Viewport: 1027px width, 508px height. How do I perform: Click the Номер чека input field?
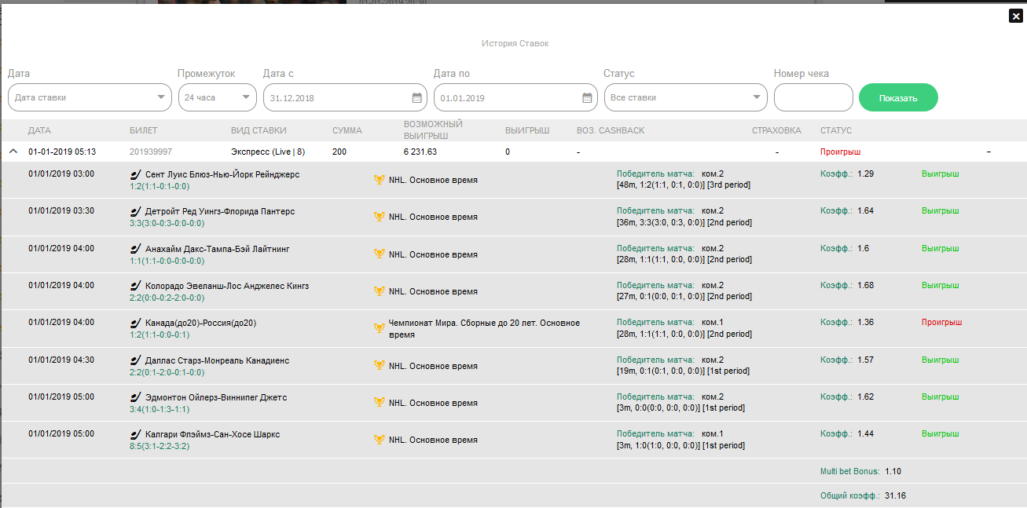coord(813,98)
